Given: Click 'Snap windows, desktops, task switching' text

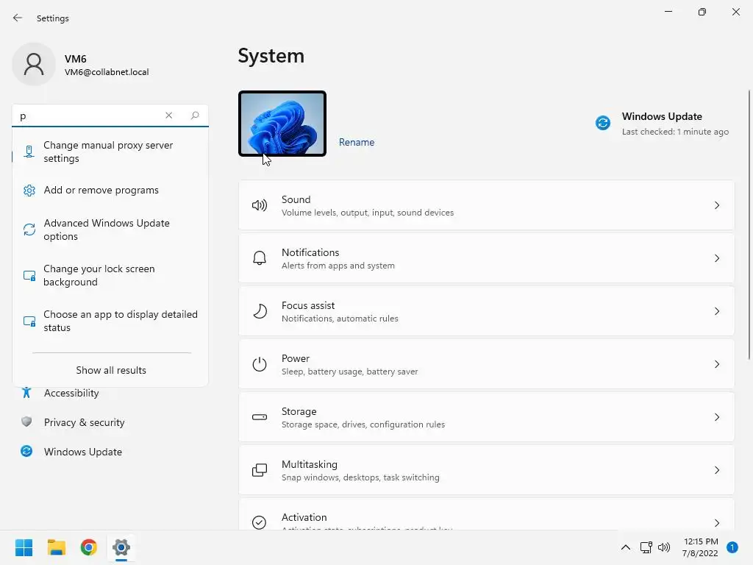Looking at the screenshot, I should [360, 477].
